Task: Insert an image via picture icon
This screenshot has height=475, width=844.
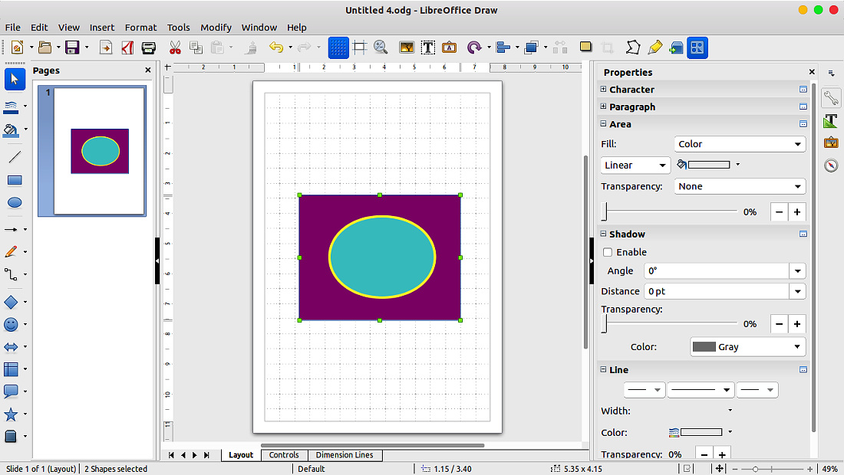Action: click(x=407, y=47)
